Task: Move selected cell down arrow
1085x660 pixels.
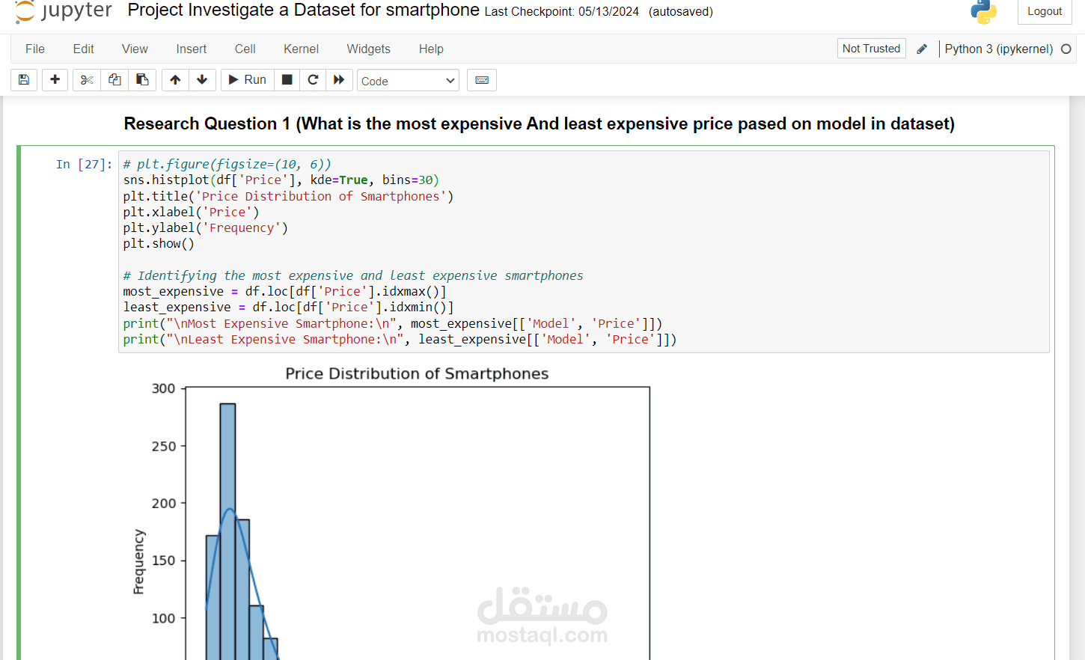Action: pos(202,80)
